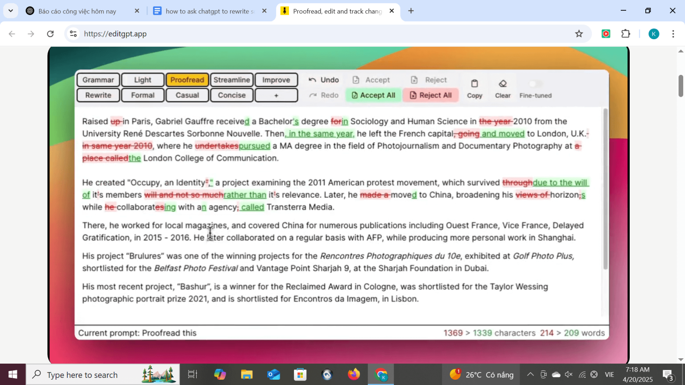This screenshot has width=685, height=385.
Task: Bookmark editgpt.app using the star icon
Action: click(x=579, y=33)
